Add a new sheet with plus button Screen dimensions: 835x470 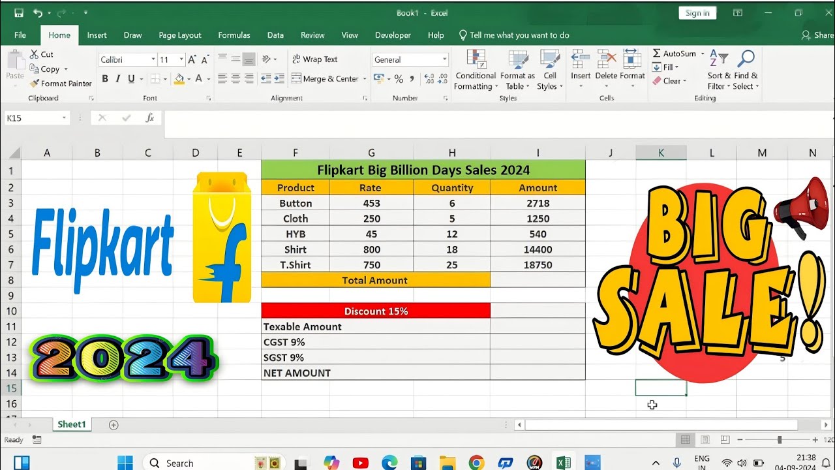114,425
